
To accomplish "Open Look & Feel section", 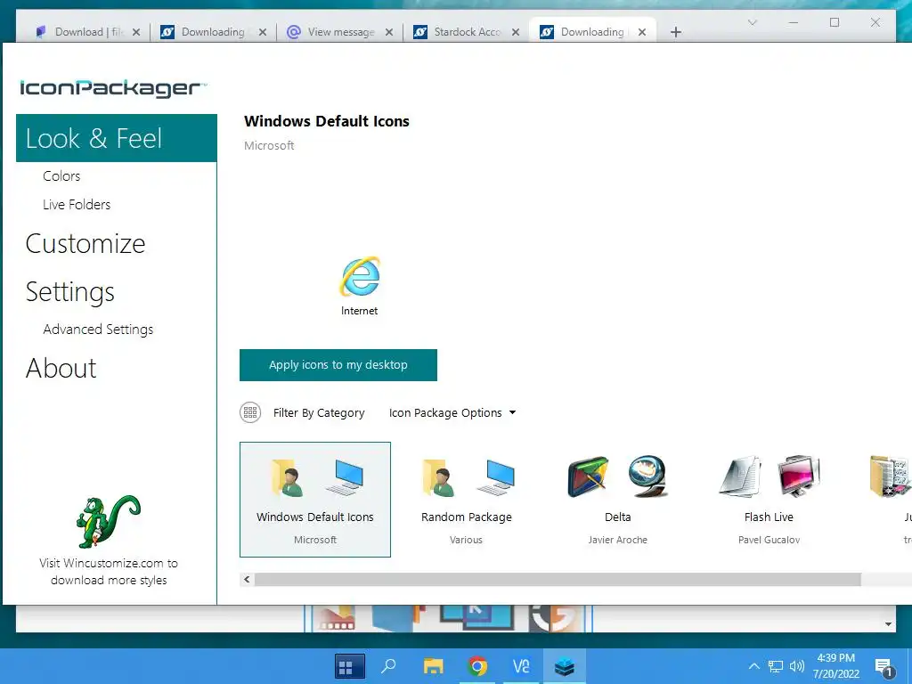I will click(117, 138).
